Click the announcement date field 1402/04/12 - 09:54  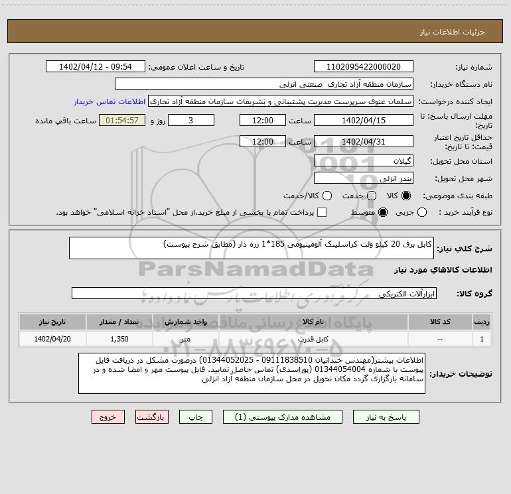click(95, 66)
